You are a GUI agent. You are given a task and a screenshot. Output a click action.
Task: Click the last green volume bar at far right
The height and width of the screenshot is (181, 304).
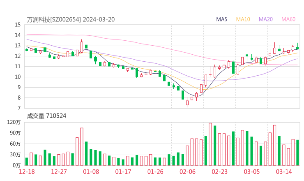[x=297, y=153]
